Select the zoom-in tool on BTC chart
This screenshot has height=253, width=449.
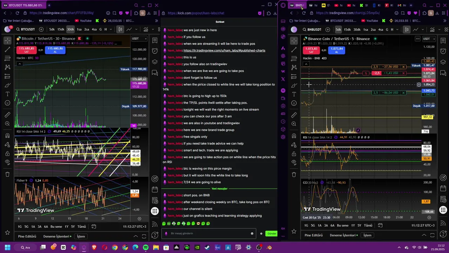[7, 124]
